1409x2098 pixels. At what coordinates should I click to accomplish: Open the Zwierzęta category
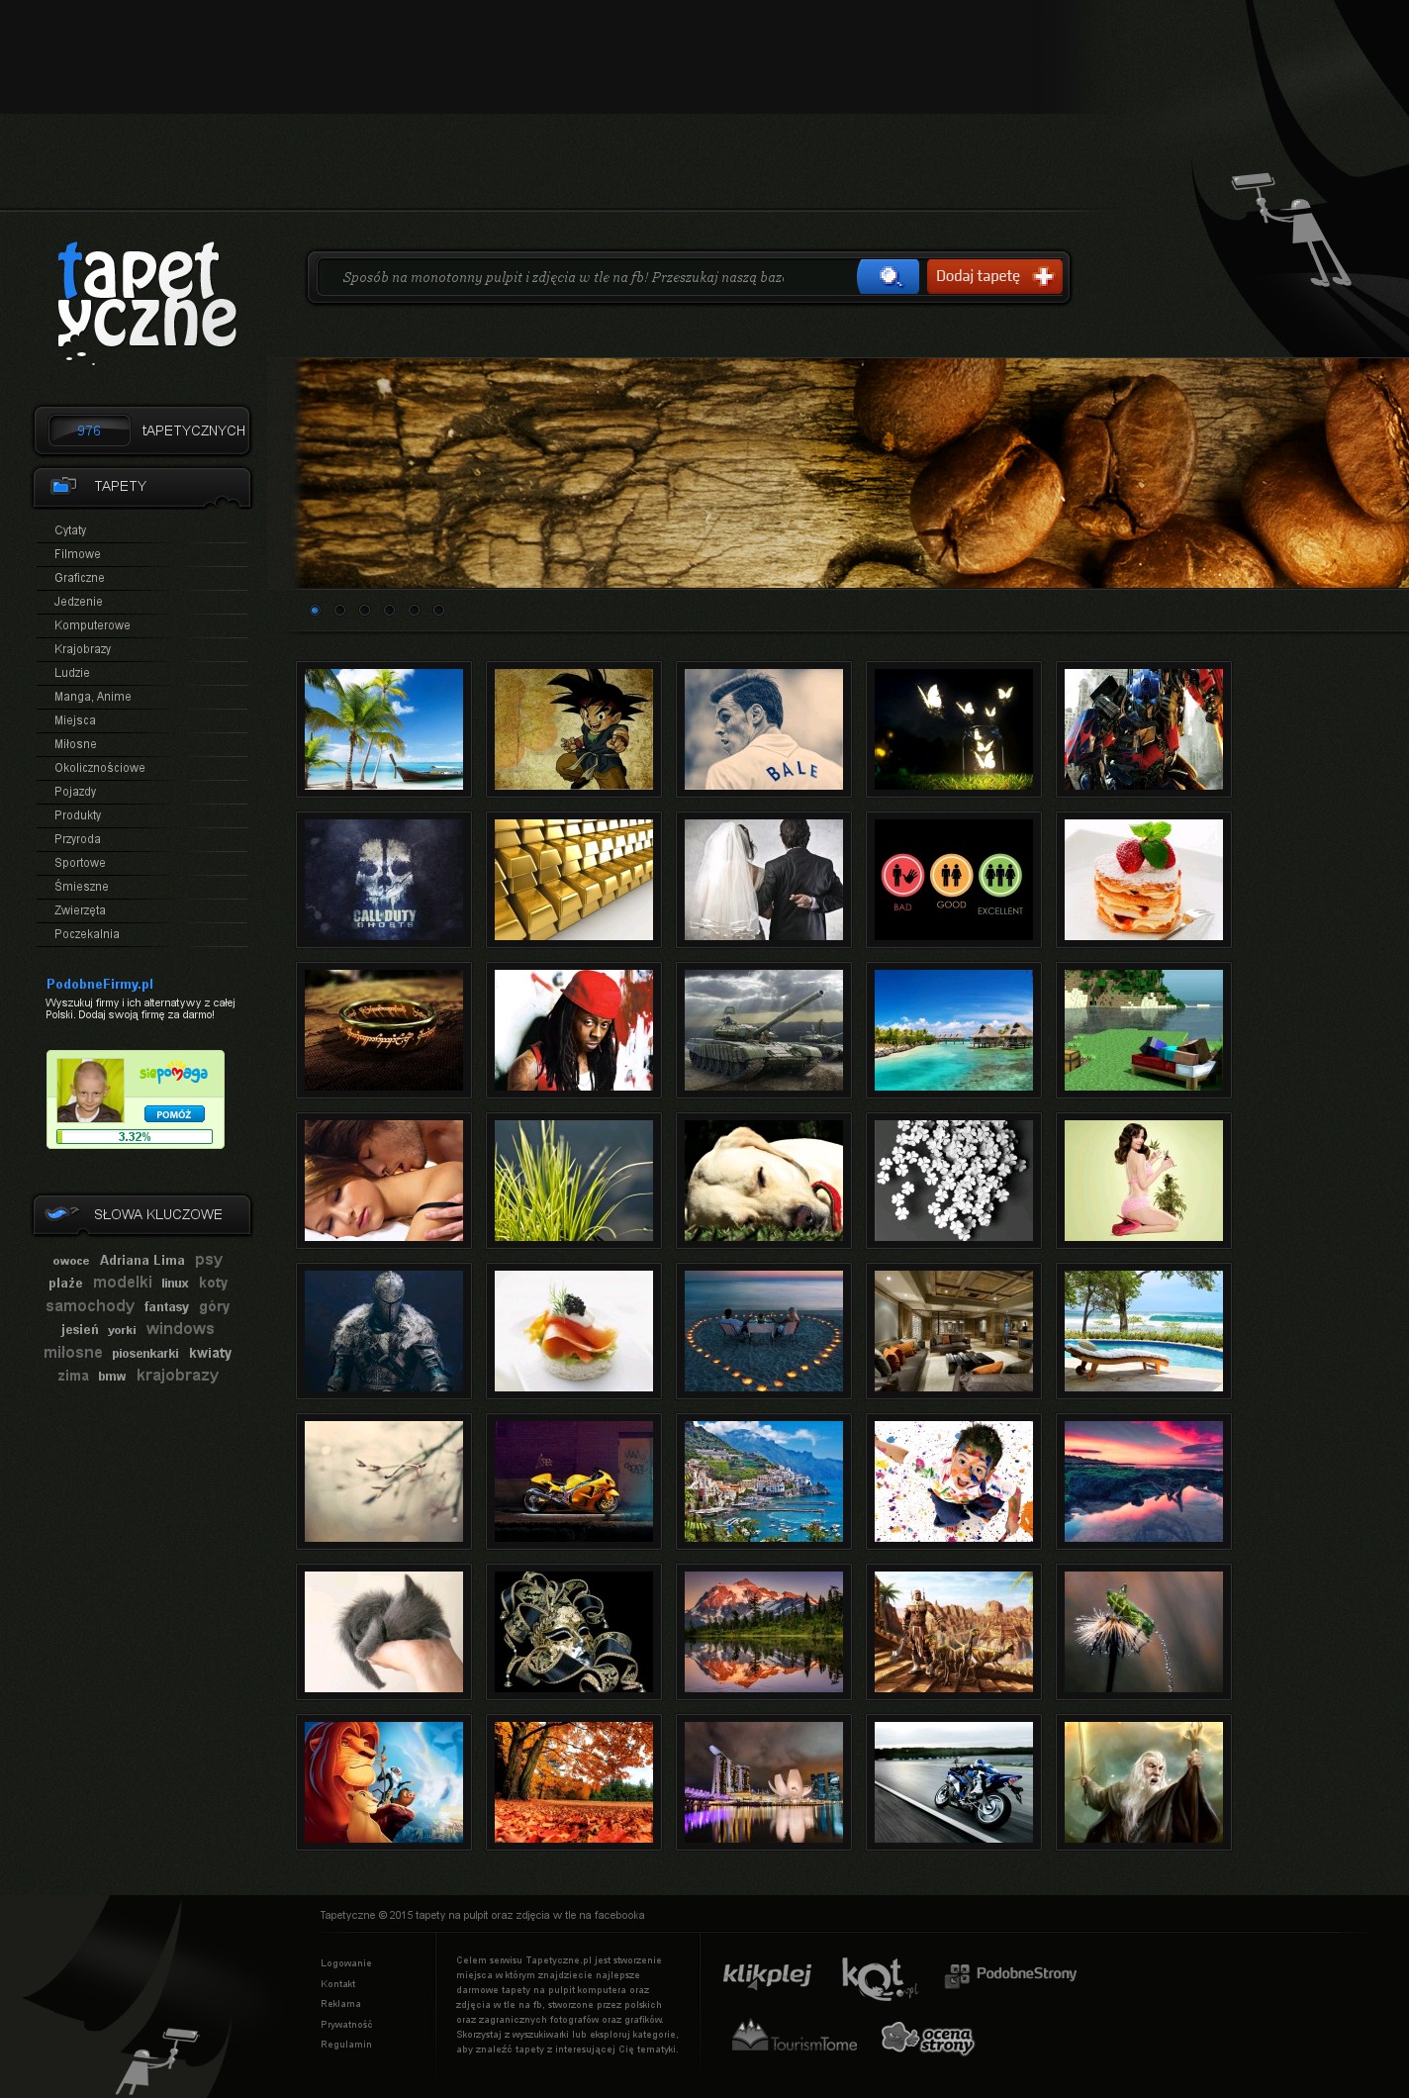(80, 910)
